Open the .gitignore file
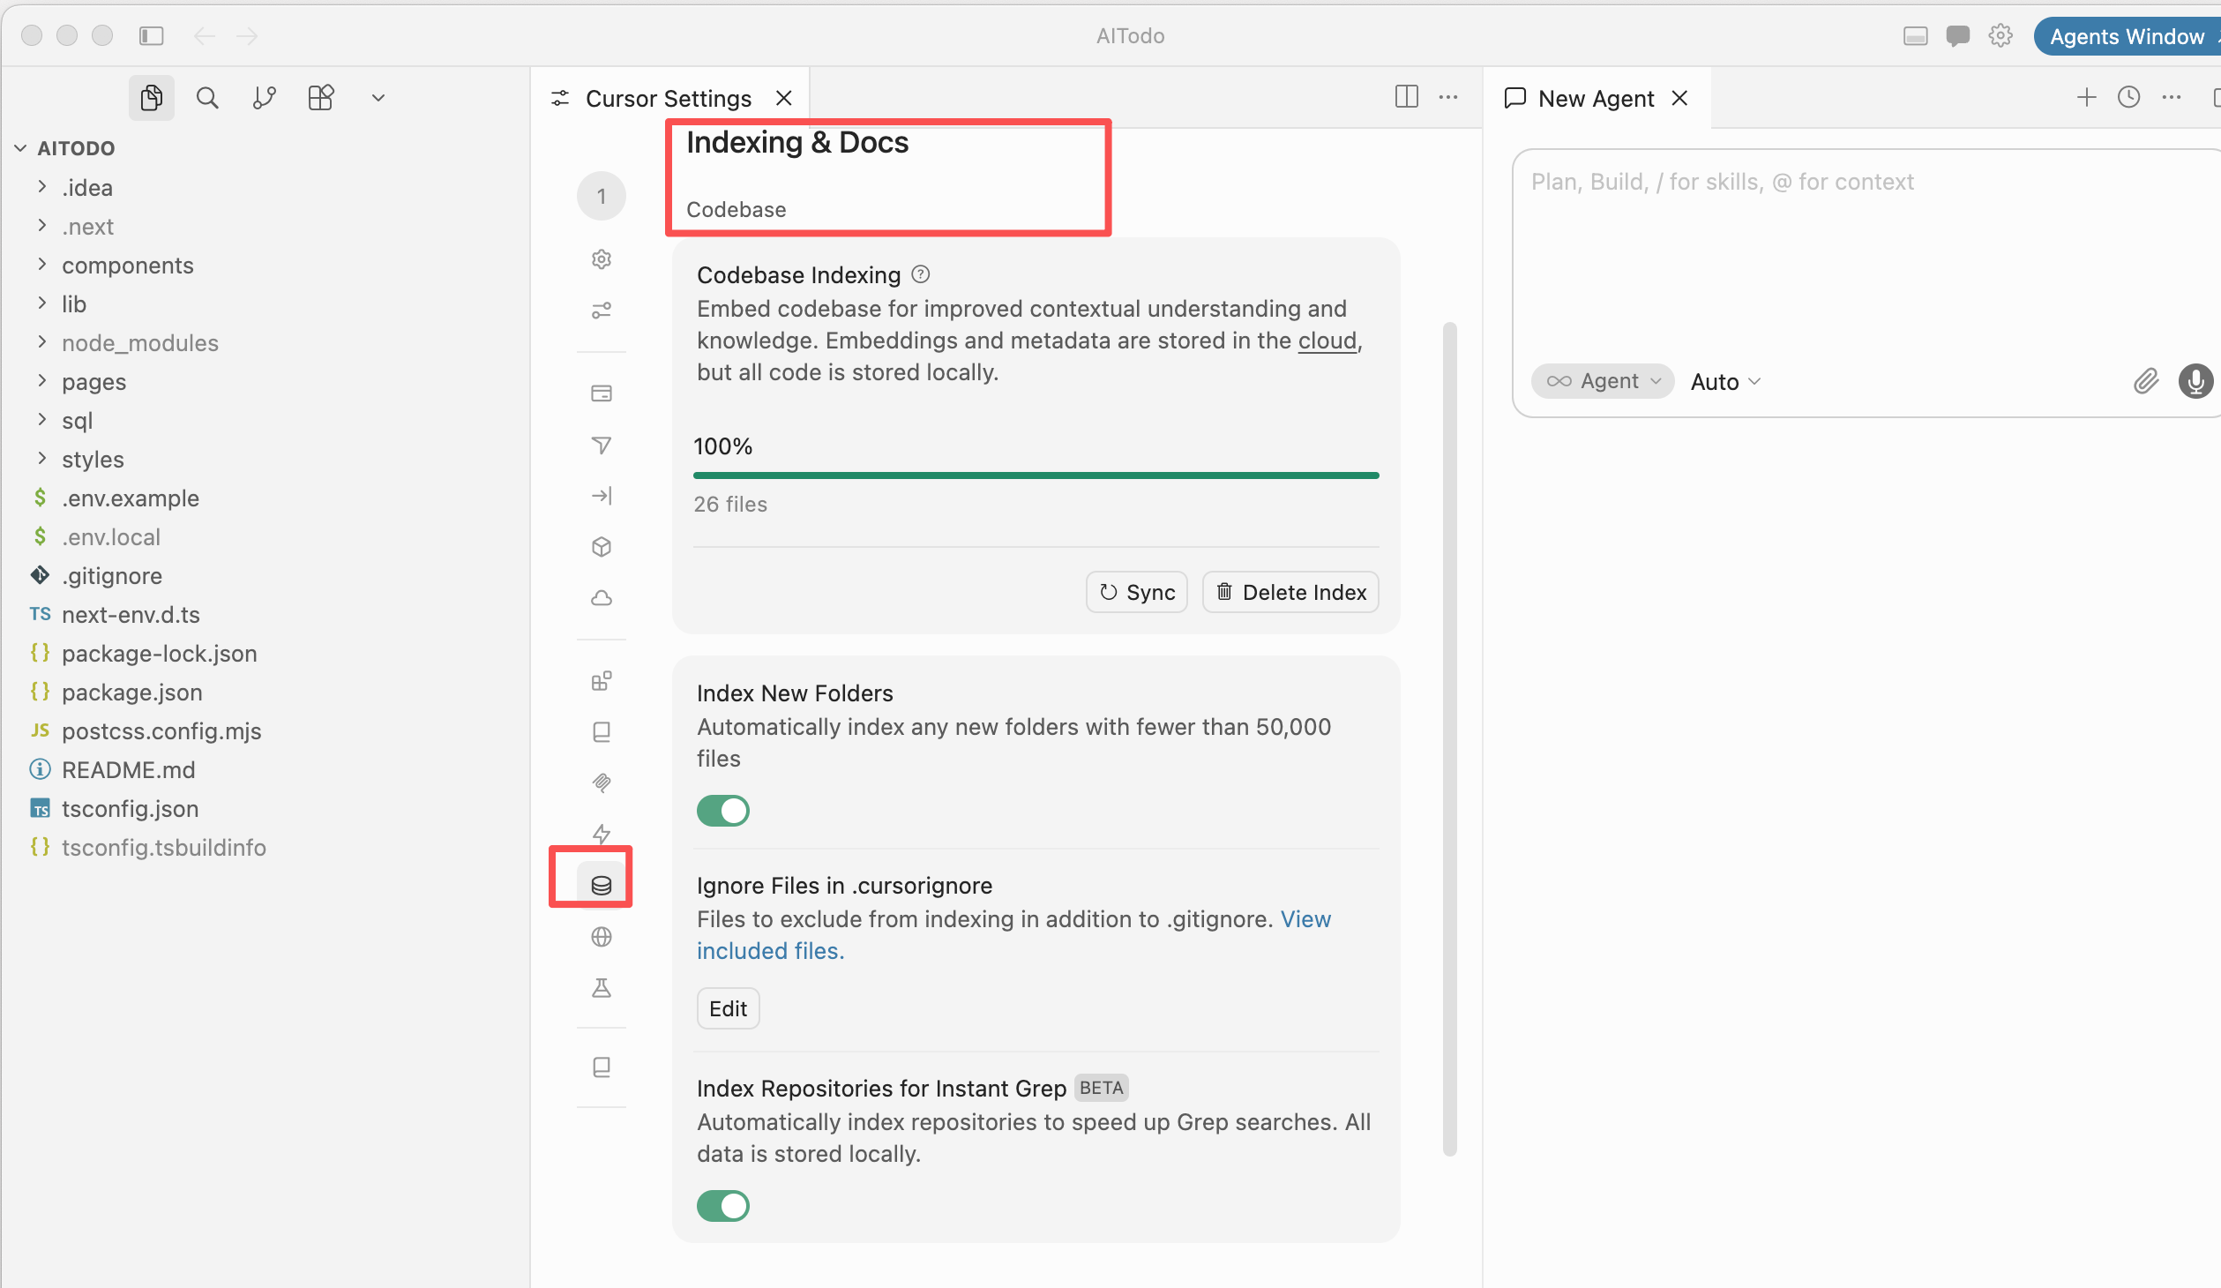The image size is (2221, 1288). [x=112, y=575]
